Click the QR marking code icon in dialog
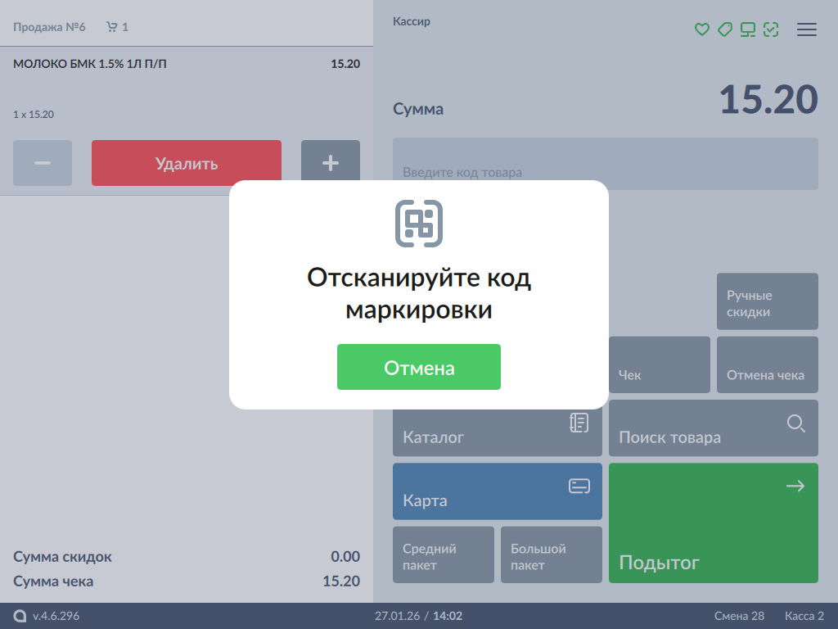Screen dimensions: 838x629 tap(419, 223)
